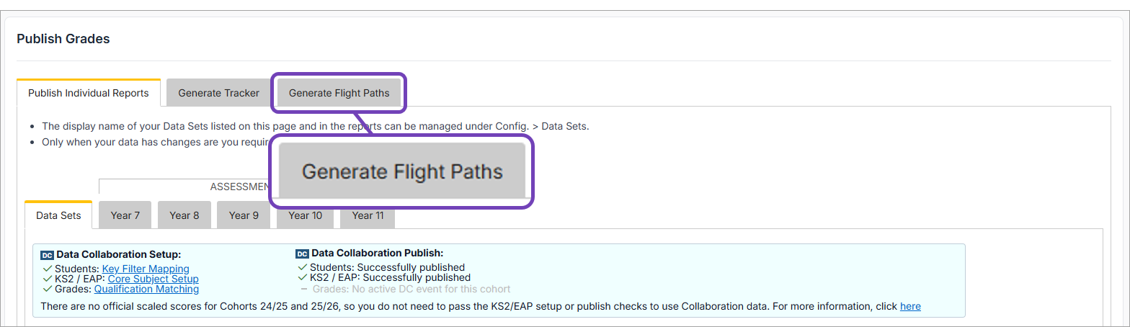Show the Year 9 tab

click(244, 215)
